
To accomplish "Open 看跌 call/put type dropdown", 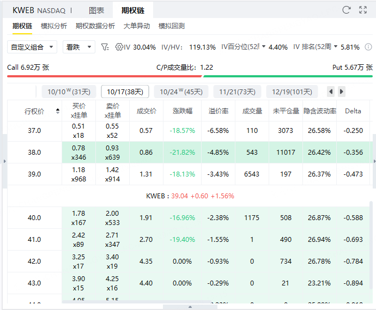I will pos(79,47).
